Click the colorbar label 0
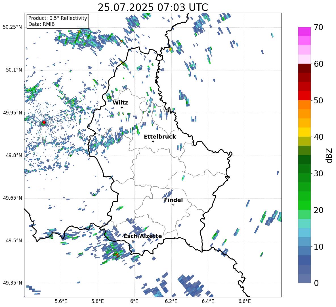This screenshot has width=336, height=307. point(316,283)
